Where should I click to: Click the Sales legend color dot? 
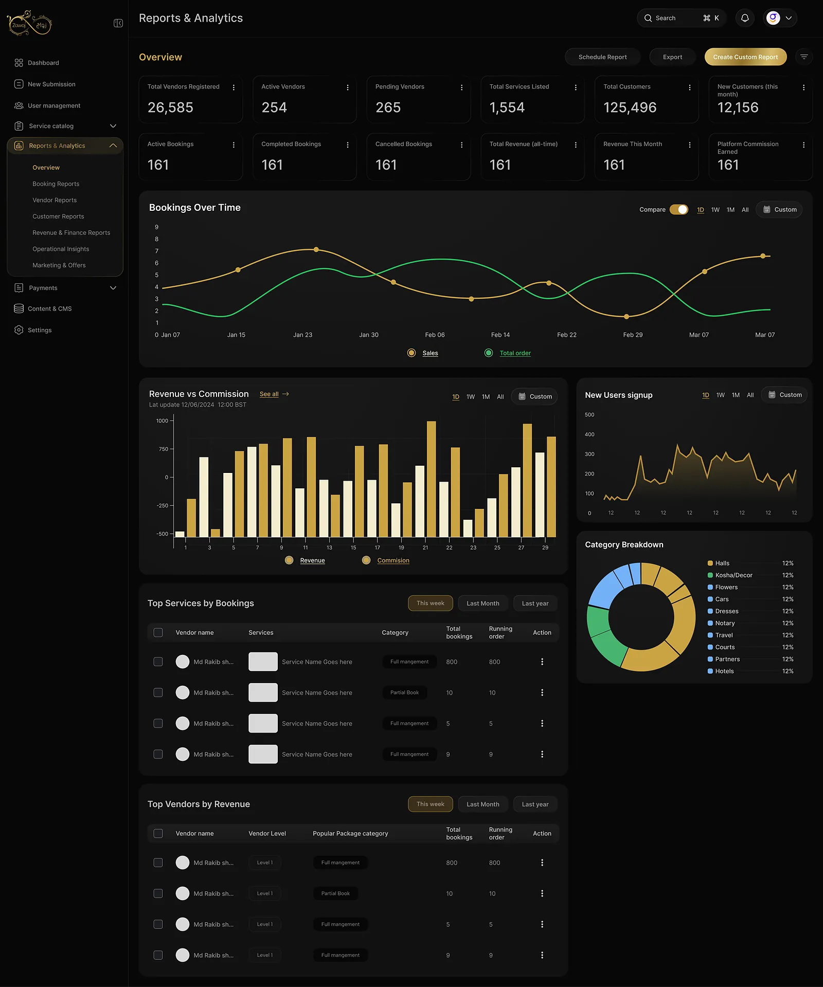(x=411, y=353)
